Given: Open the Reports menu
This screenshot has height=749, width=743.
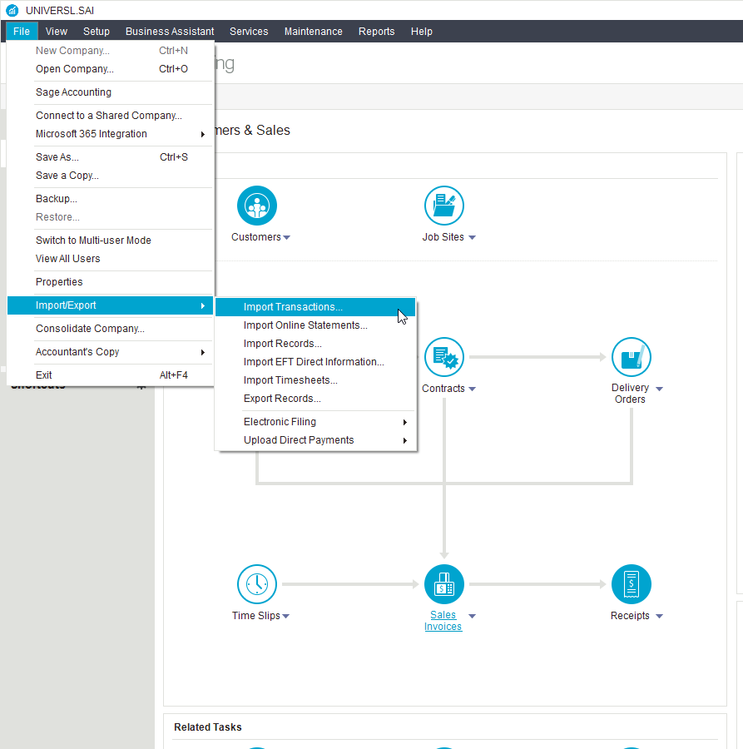Looking at the screenshot, I should tap(376, 32).
